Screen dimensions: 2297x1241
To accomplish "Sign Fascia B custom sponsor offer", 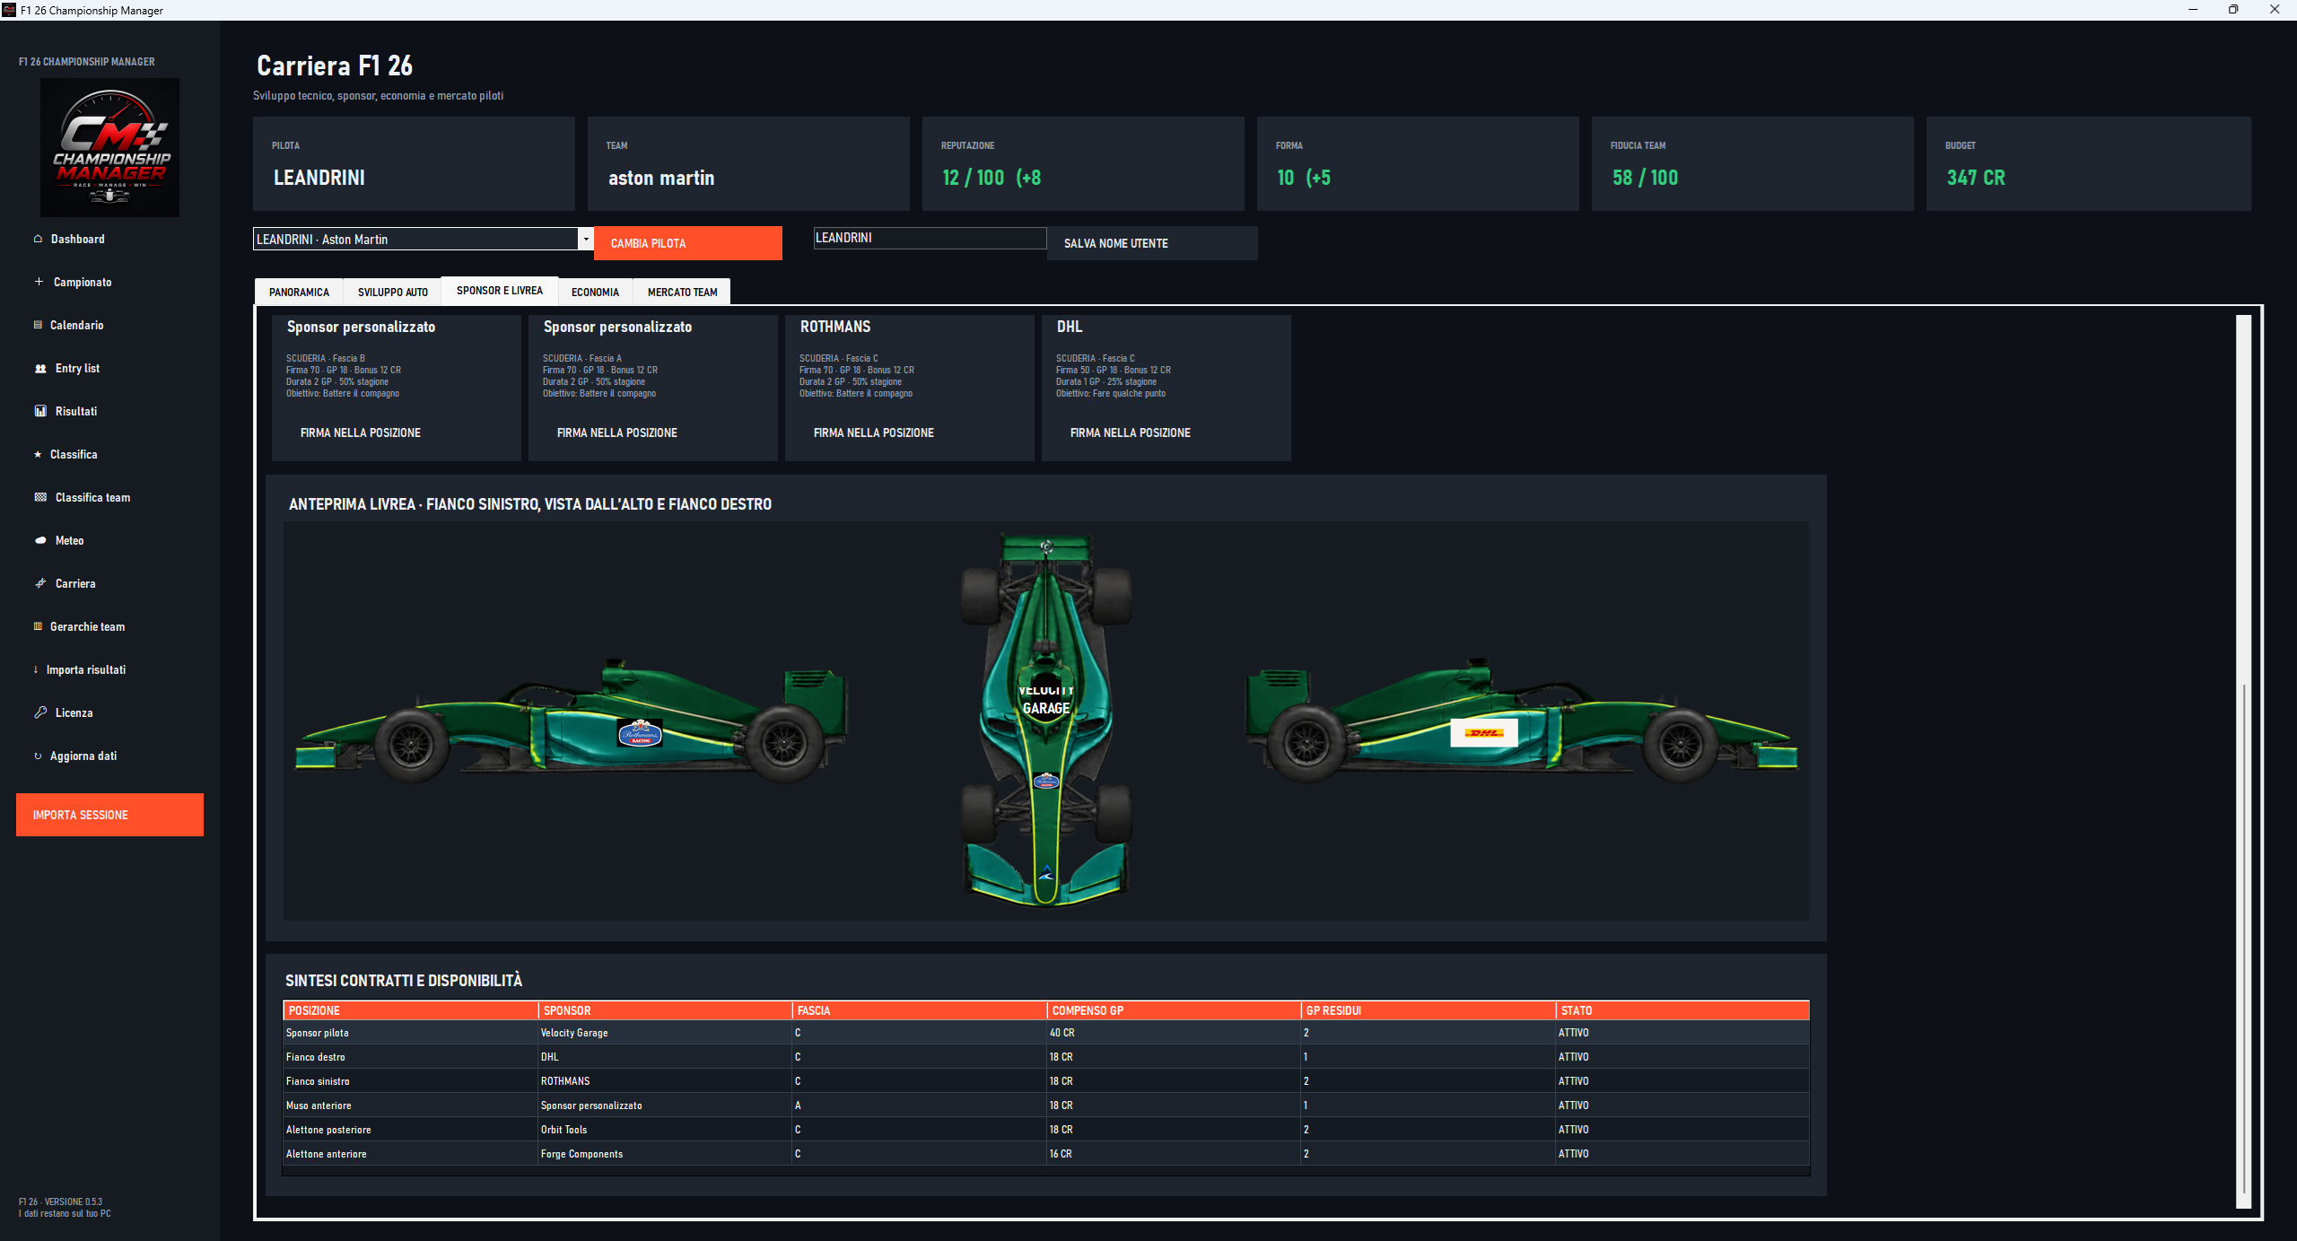I will (360, 433).
